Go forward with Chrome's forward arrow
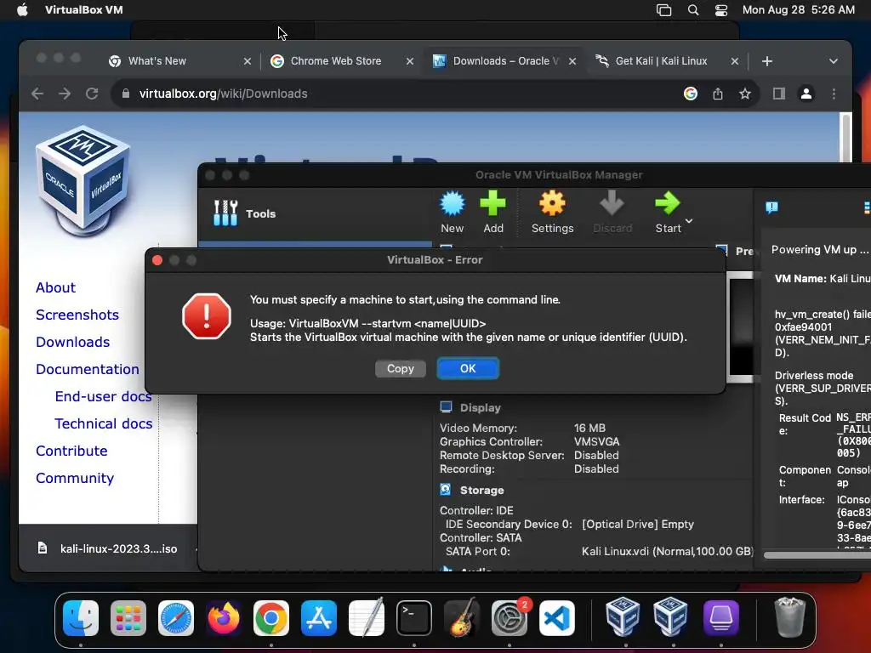This screenshot has width=871, height=653. coord(65,94)
